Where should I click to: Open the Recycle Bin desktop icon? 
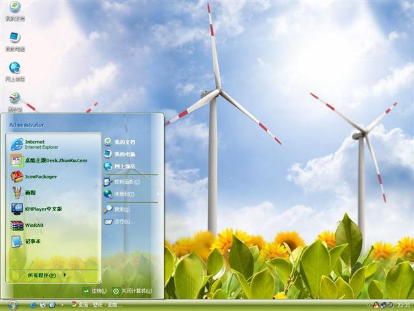pyautogui.click(x=14, y=99)
